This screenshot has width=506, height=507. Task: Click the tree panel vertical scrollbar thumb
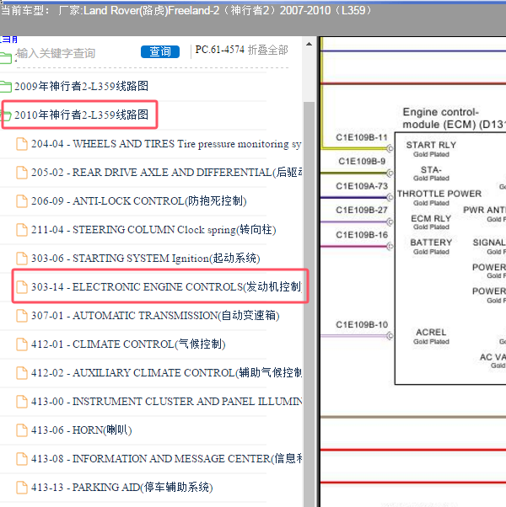pyautogui.click(x=310, y=304)
